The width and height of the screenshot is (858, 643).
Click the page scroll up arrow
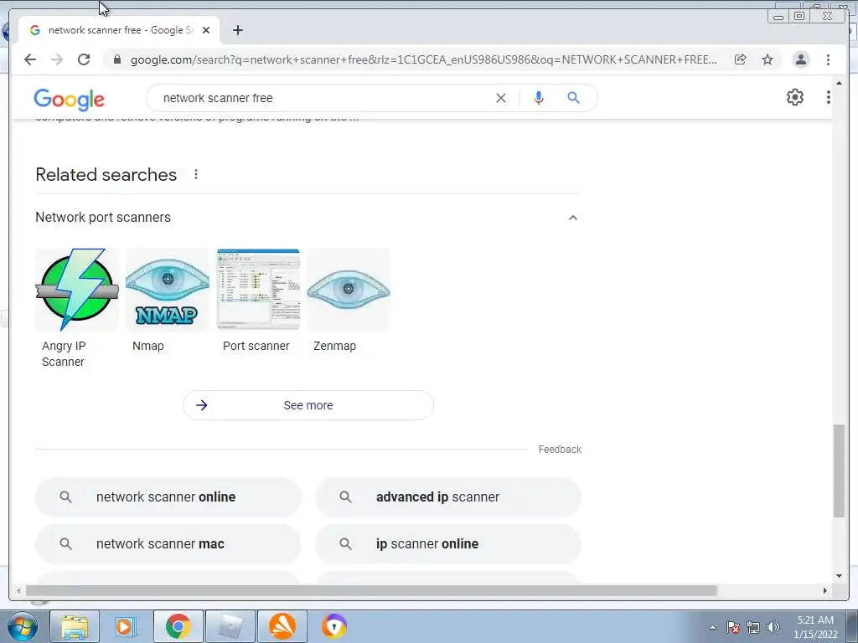pyautogui.click(x=839, y=83)
